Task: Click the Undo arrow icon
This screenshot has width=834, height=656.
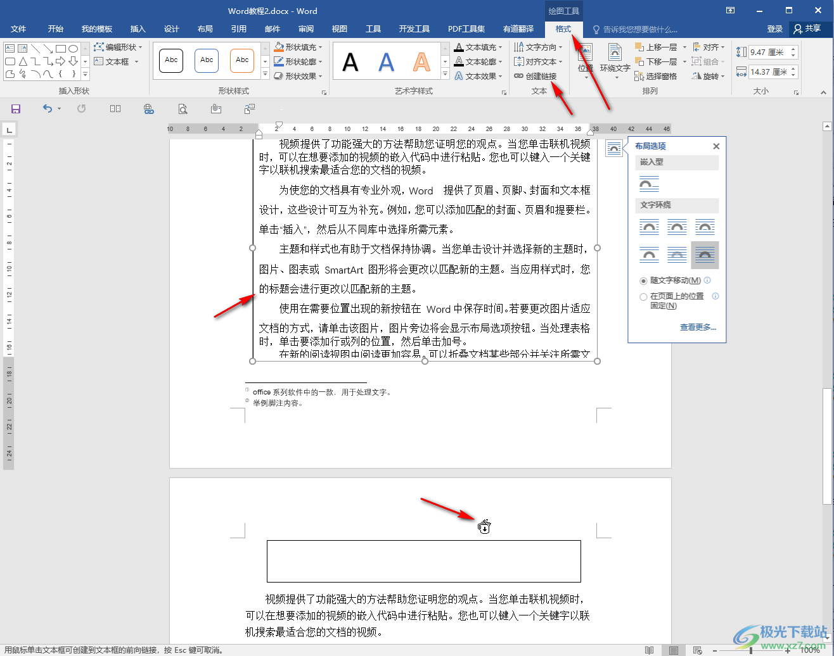Action: click(x=48, y=109)
